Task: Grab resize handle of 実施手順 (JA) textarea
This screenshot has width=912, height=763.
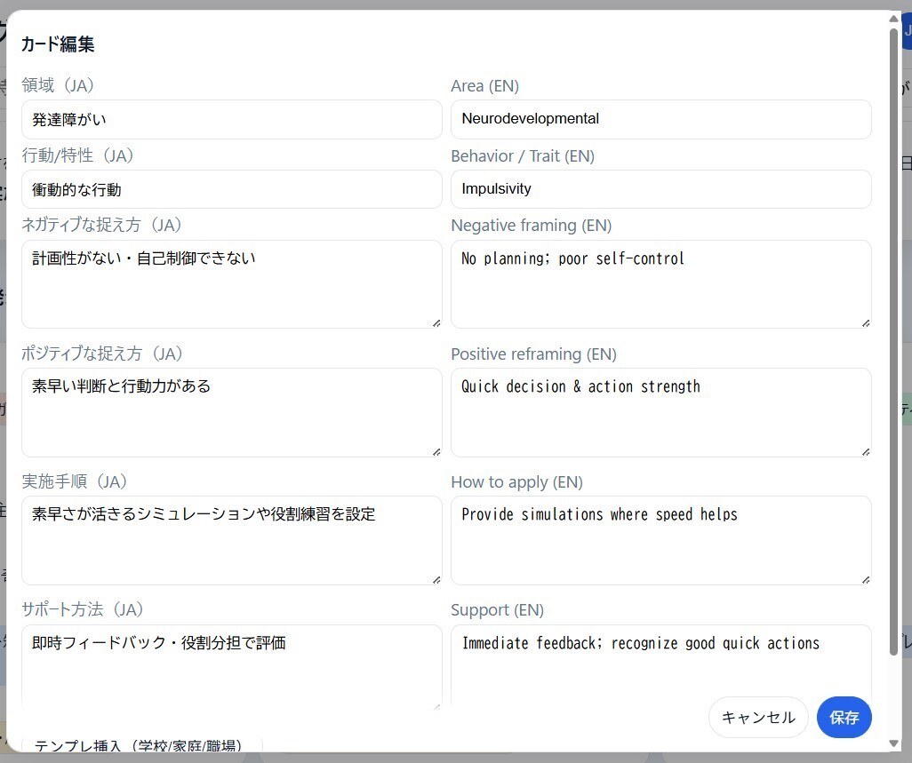Action: pos(436,579)
